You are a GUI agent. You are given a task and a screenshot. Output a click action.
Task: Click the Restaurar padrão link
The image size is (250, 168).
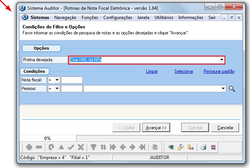[219, 71]
